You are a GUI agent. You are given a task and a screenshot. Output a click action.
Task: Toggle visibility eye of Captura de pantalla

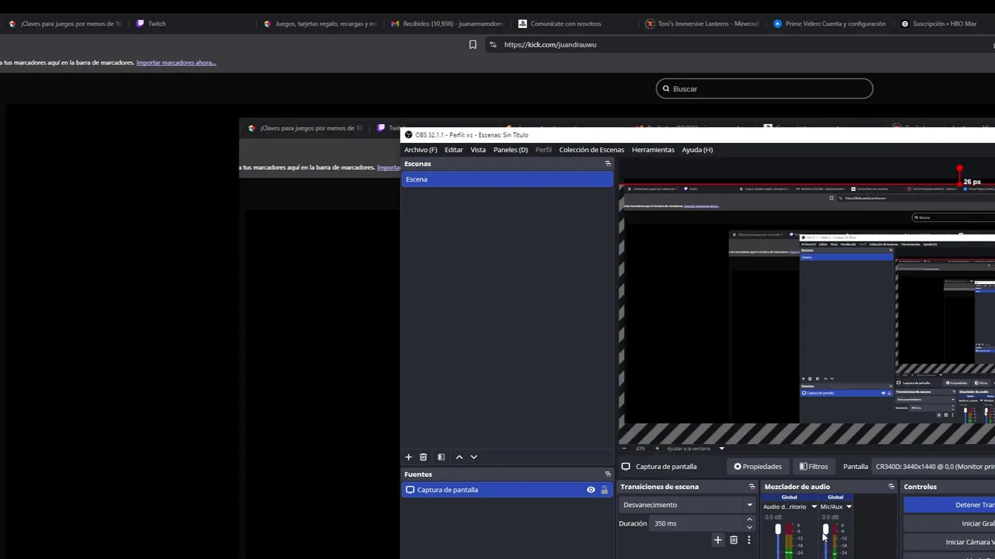pos(591,490)
